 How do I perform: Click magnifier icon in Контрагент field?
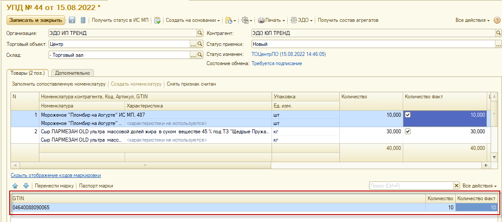498,33
